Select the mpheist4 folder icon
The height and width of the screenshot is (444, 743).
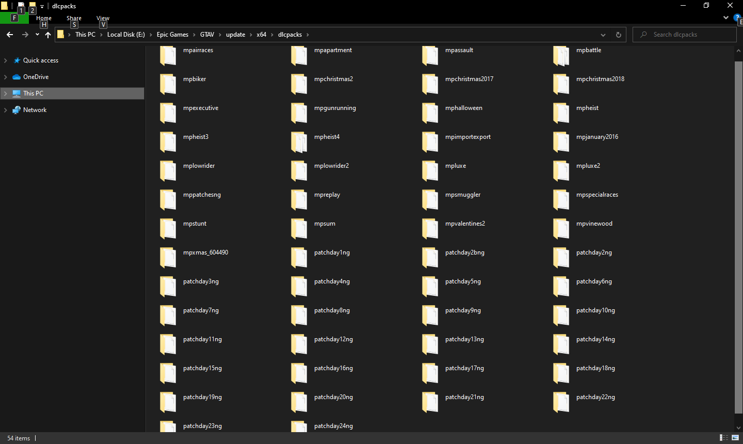point(299,141)
